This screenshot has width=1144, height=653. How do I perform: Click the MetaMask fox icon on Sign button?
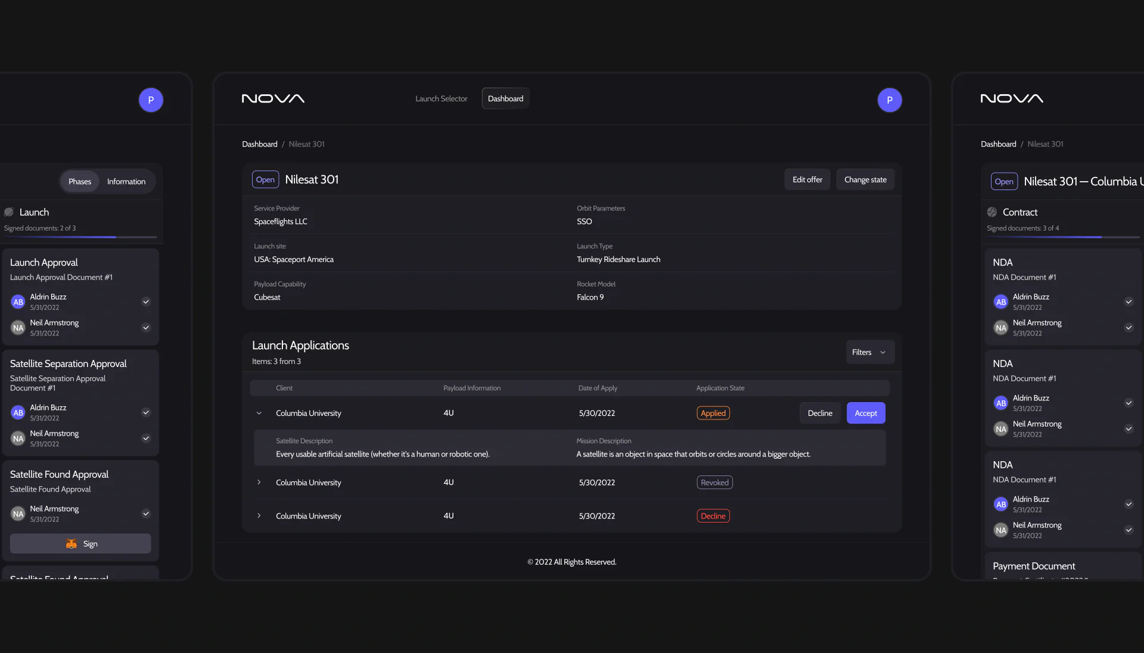tap(71, 544)
